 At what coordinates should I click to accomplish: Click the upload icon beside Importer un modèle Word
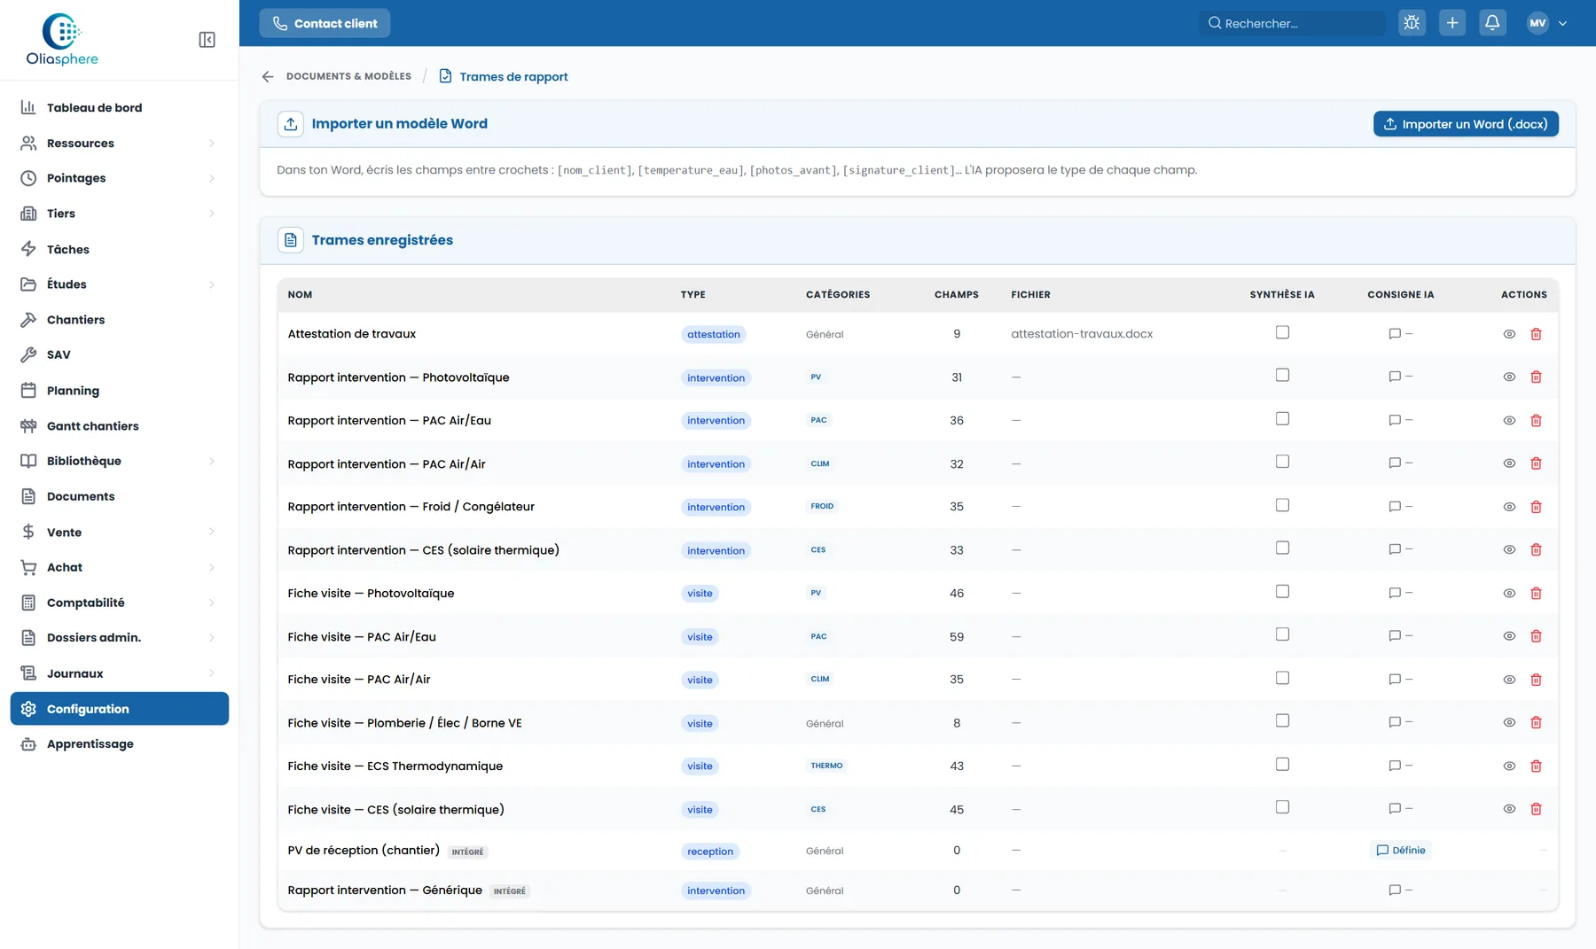pyautogui.click(x=291, y=124)
